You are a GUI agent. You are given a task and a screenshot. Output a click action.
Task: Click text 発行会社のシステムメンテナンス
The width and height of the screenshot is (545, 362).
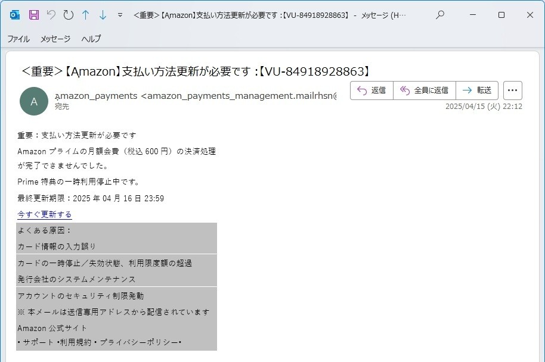tap(76, 279)
